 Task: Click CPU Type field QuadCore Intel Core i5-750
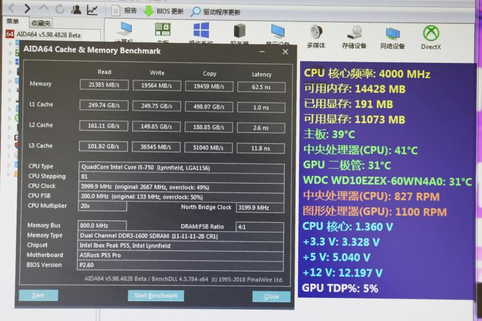pyautogui.click(x=181, y=168)
